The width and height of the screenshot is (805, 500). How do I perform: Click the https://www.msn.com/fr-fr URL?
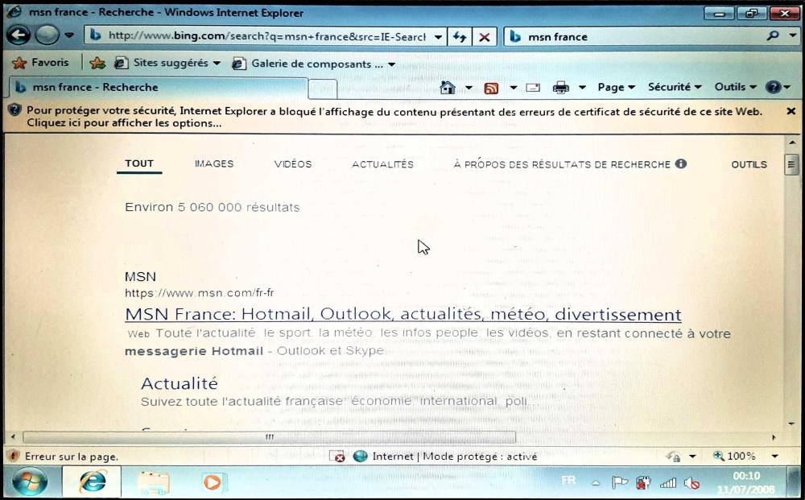click(x=199, y=293)
